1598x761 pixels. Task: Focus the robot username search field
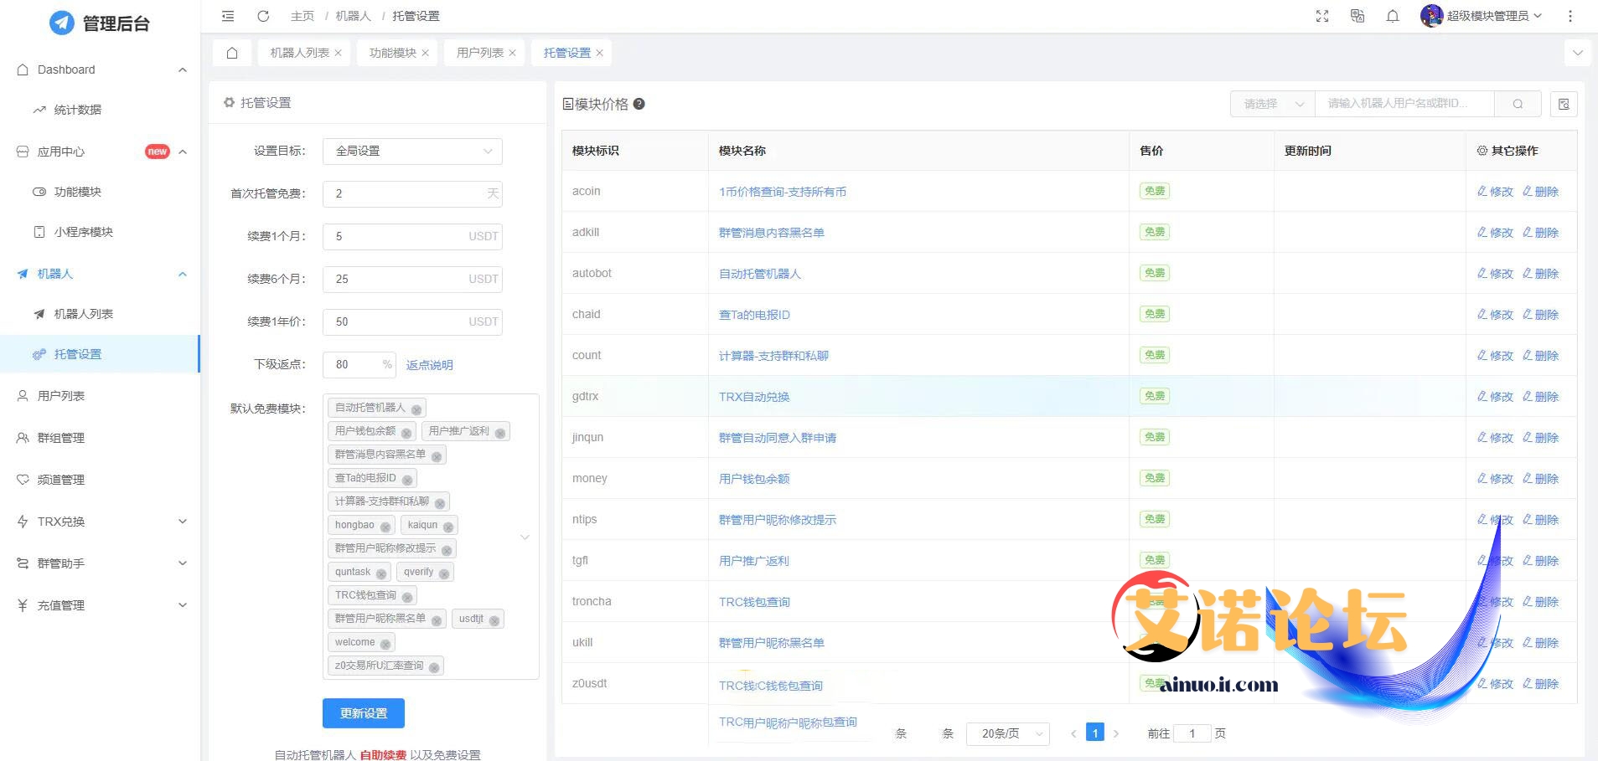coord(1404,104)
